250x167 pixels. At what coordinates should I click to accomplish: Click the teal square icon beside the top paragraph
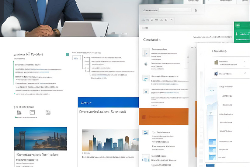click(x=68, y=55)
